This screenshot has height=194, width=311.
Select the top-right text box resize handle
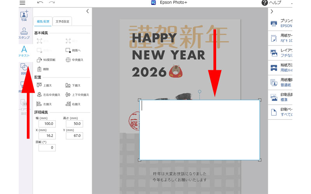click(x=260, y=100)
